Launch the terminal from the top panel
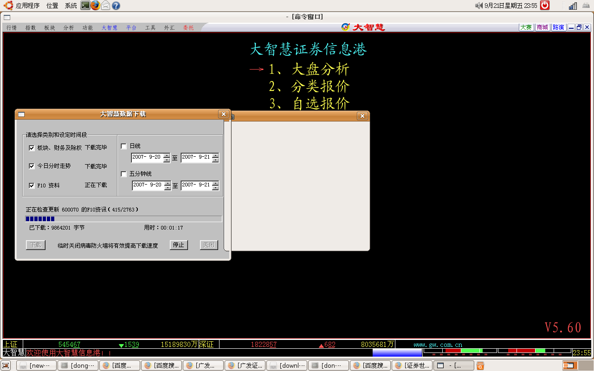 pos(85,6)
